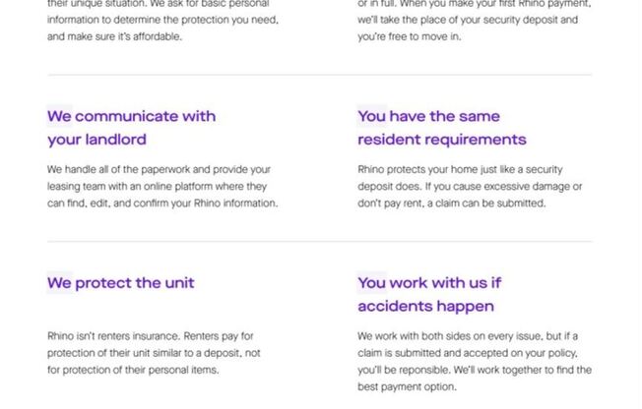Image resolution: width=642 pixels, height=409 pixels.
Task: Click paragraph 'We work with both sides'
Action: point(475,362)
